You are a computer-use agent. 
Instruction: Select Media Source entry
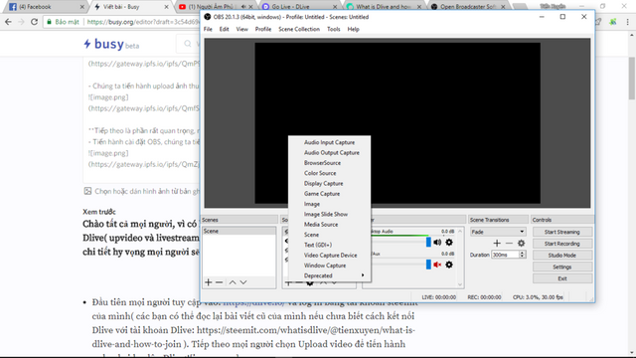[329, 225]
